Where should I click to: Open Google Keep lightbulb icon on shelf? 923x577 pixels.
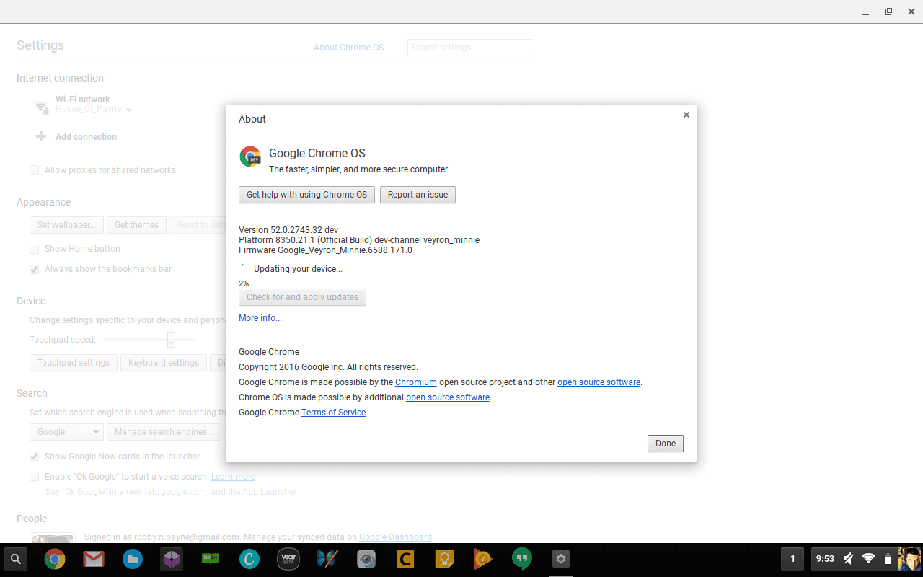click(444, 559)
